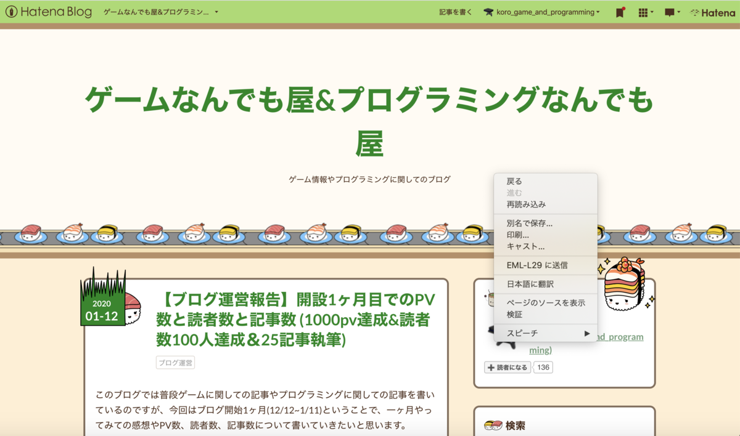Screen dimensions: 740x436
Task: Open the blog name dropdown in header
Action: [x=161, y=12]
